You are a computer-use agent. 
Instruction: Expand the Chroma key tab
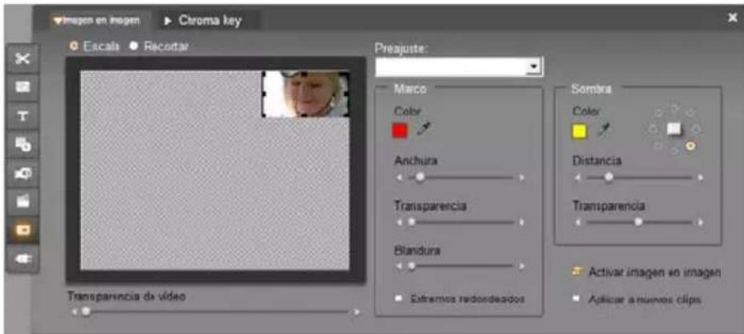[x=204, y=21]
